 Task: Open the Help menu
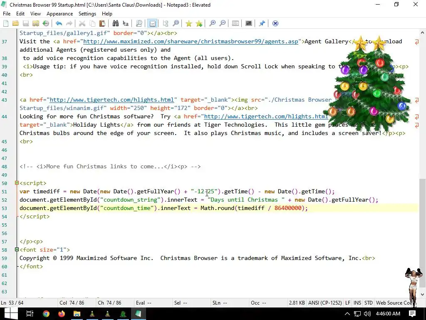[107, 14]
